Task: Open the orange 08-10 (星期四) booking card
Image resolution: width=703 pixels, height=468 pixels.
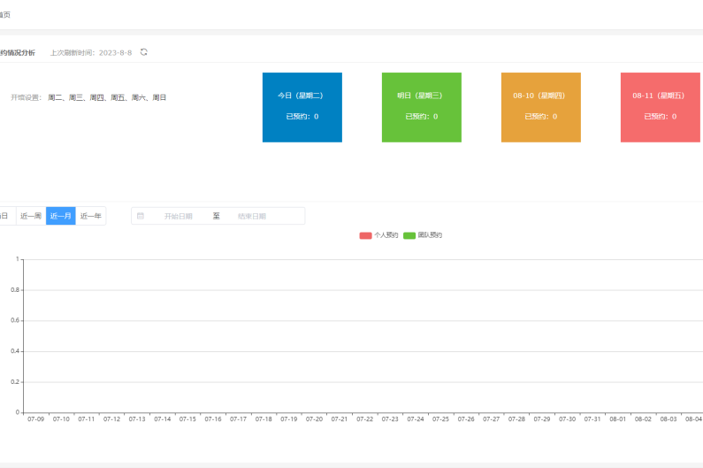Action: (x=540, y=107)
